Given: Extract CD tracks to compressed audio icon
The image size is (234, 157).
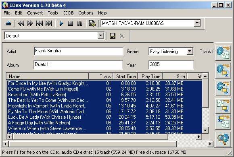Looking at the screenshot, I should click(x=223, y=70).
